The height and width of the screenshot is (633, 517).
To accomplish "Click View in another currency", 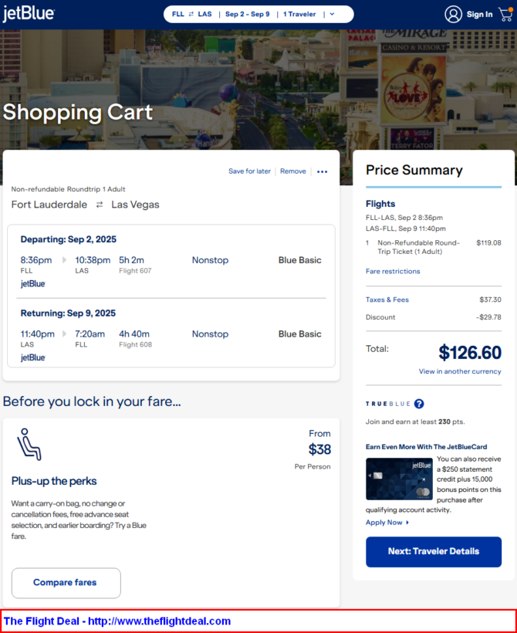I will [460, 371].
